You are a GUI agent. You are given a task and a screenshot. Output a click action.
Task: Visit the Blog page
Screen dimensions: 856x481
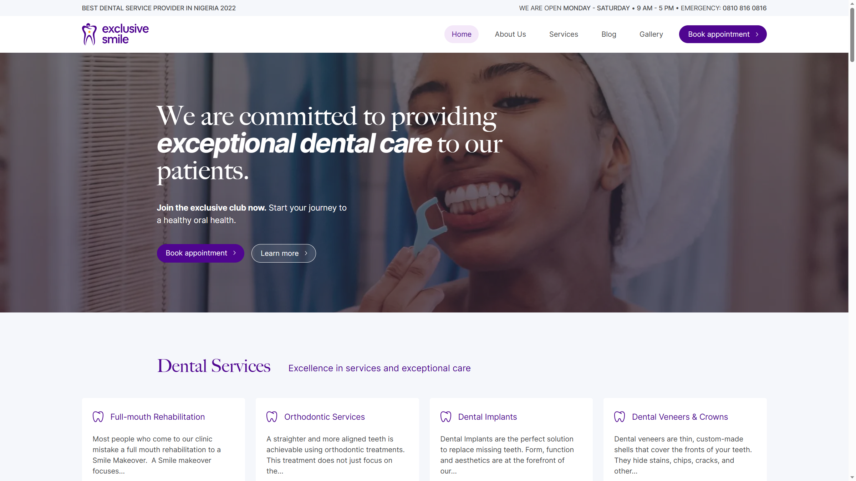pos(608,34)
